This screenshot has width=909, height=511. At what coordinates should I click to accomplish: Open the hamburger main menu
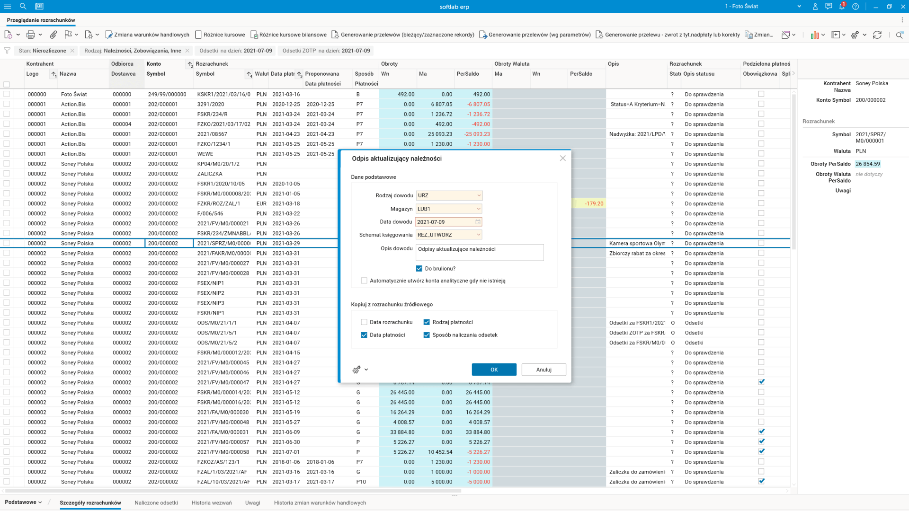click(7, 6)
